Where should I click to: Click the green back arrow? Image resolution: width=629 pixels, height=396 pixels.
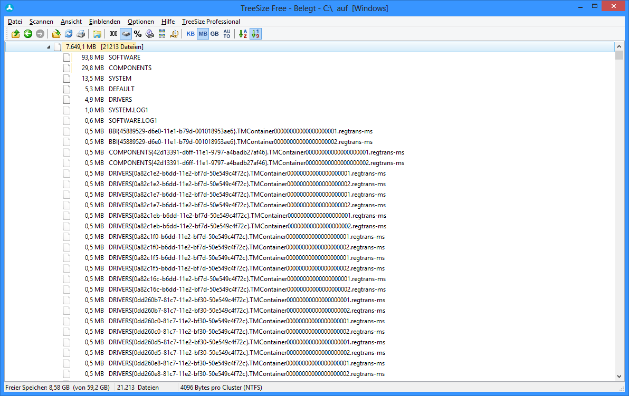point(27,34)
